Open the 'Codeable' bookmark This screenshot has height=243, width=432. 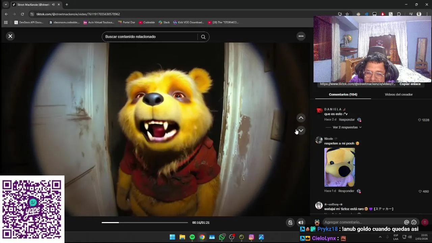point(146,22)
